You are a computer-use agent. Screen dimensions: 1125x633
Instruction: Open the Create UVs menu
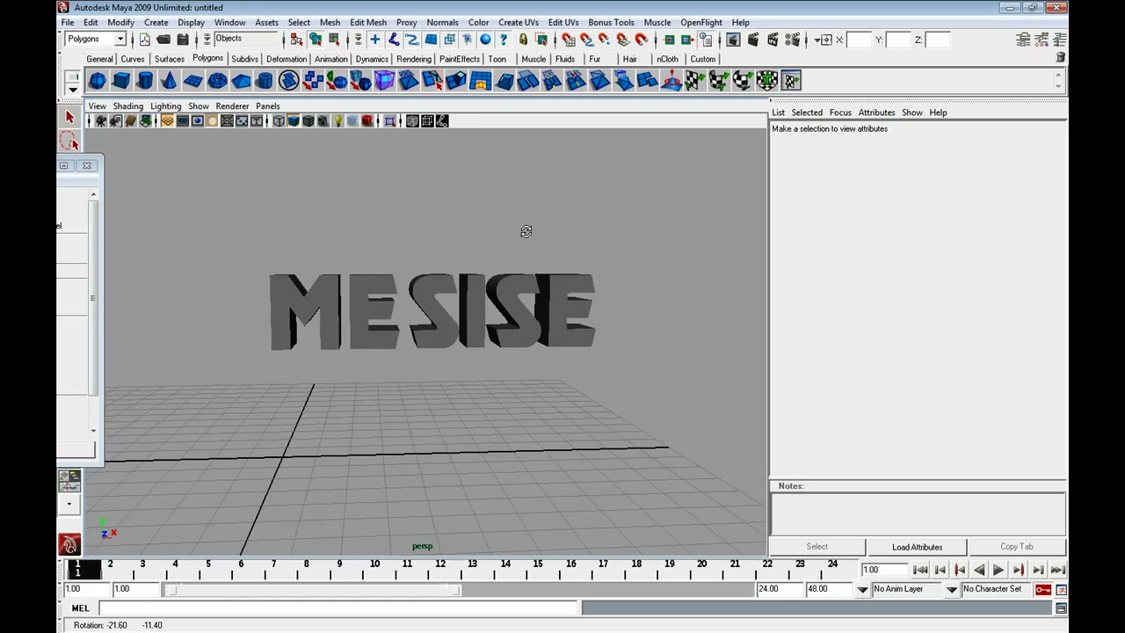coord(519,22)
